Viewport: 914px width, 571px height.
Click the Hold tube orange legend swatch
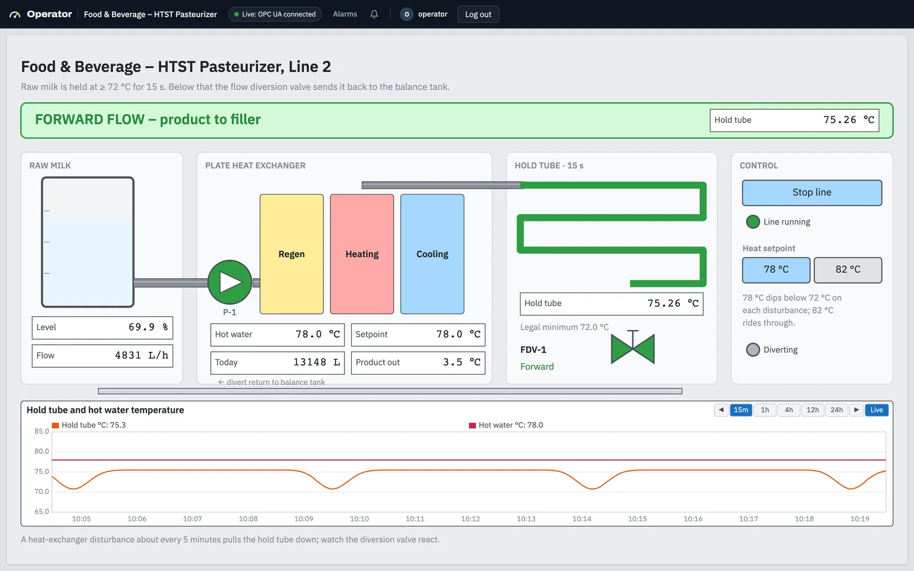55,425
